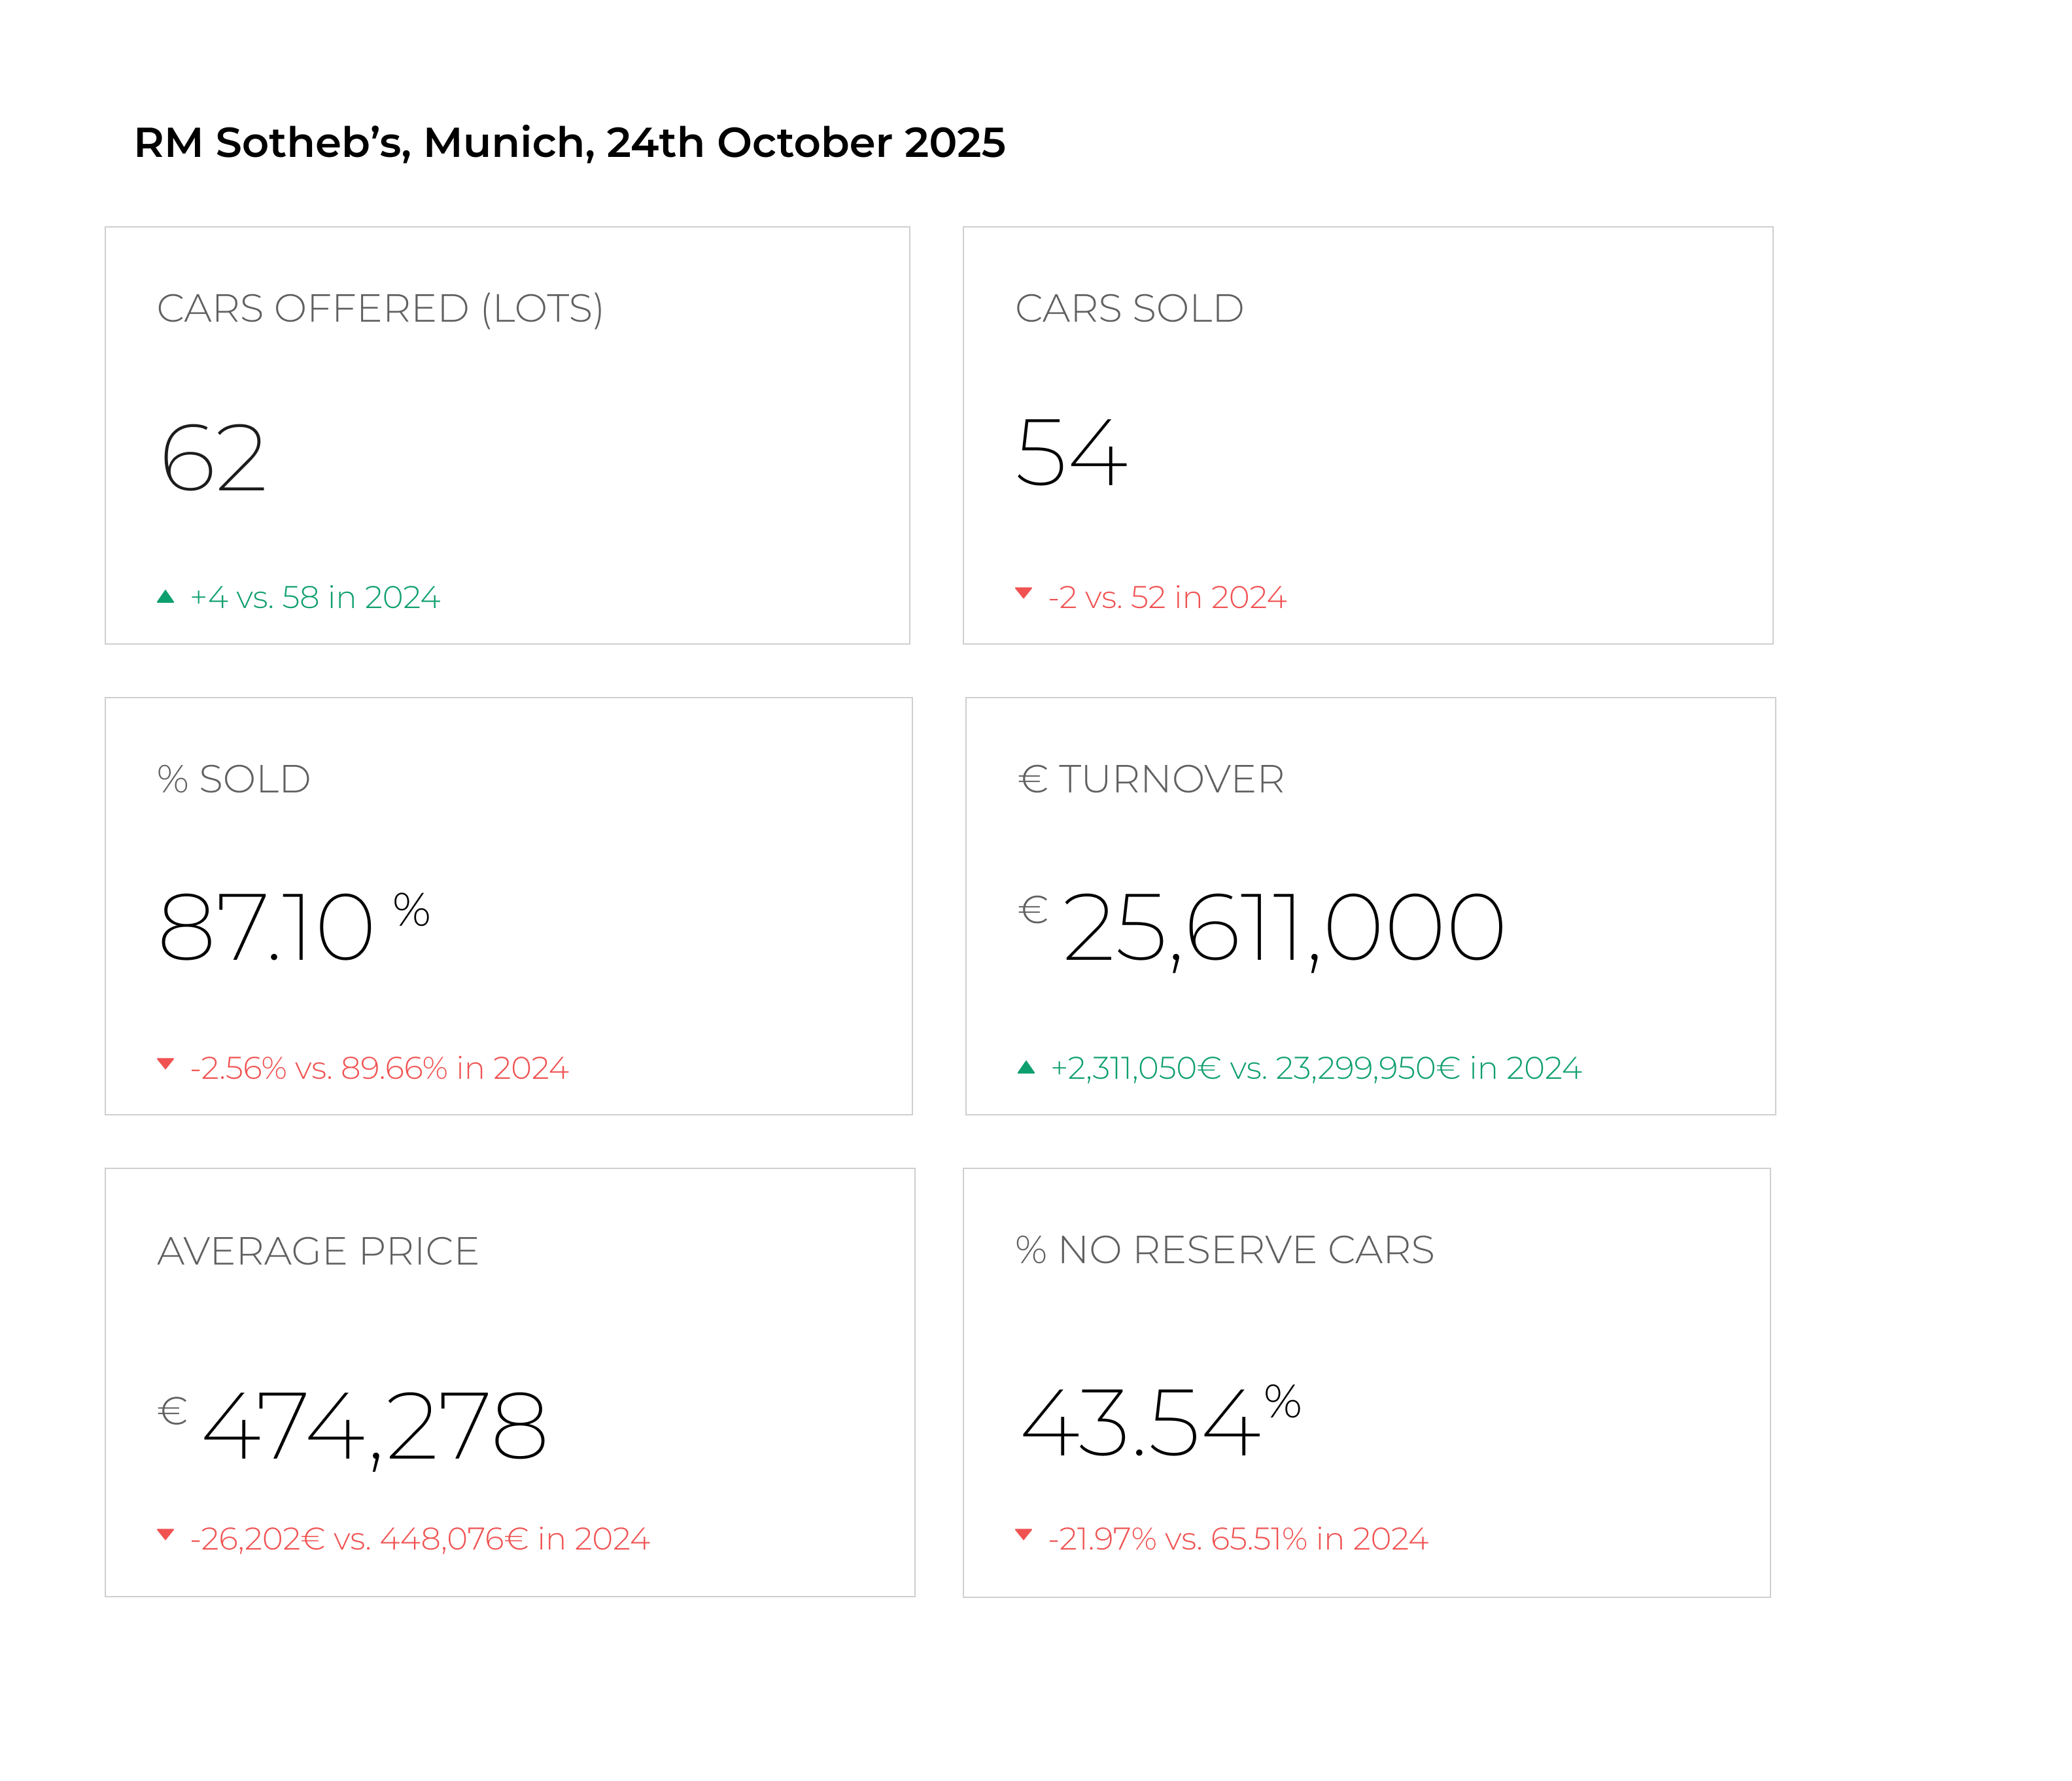Click the -21.97% vs. 65.51% comparison

point(1238,1539)
